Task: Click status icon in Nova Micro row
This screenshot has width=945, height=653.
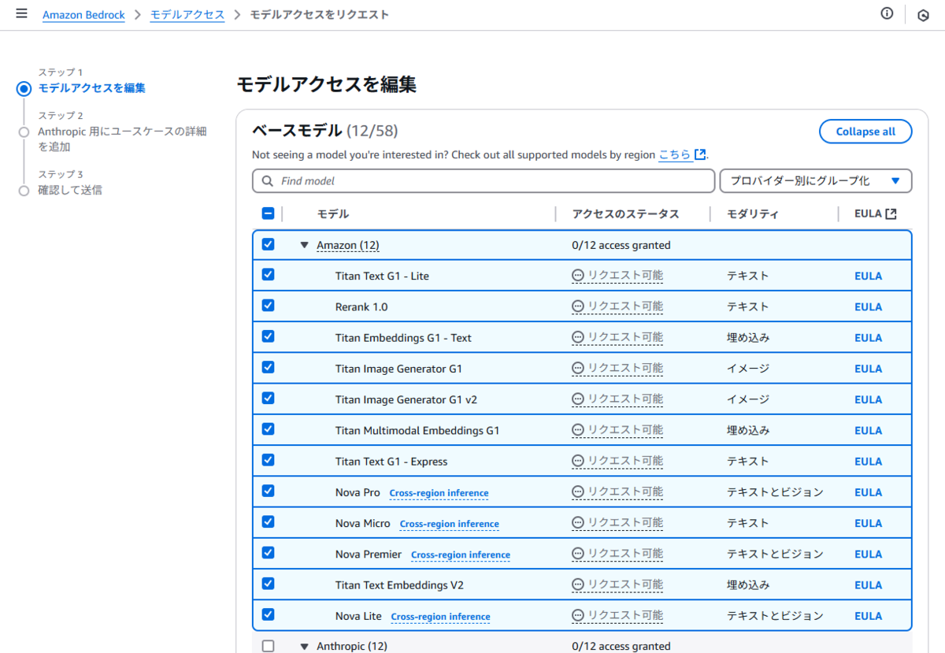Action: (578, 523)
